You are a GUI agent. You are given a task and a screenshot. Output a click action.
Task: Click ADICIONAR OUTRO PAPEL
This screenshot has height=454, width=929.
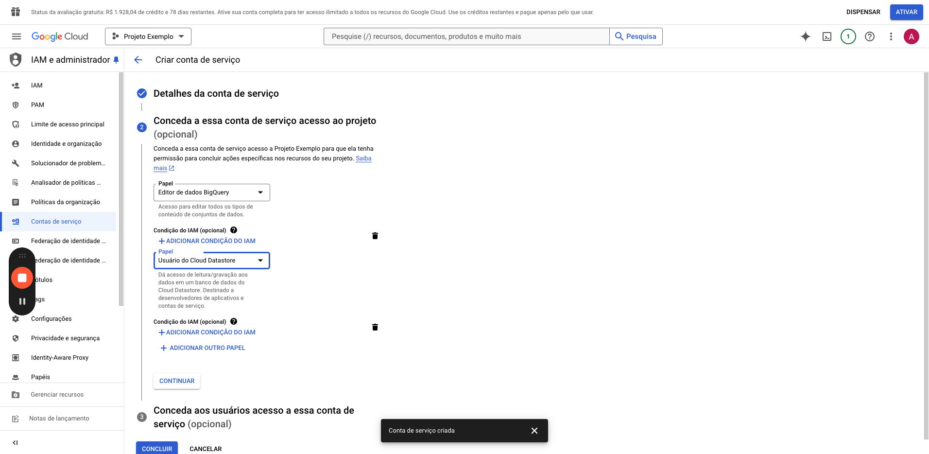[x=203, y=348]
